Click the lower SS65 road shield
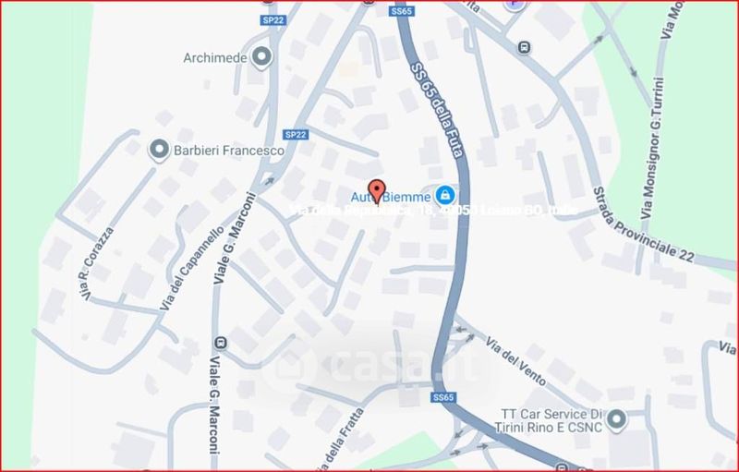 tap(443, 397)
